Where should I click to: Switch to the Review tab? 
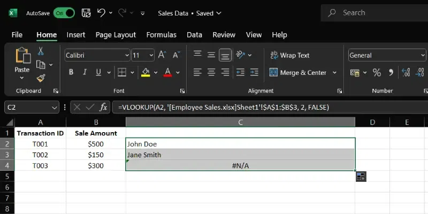224,35
